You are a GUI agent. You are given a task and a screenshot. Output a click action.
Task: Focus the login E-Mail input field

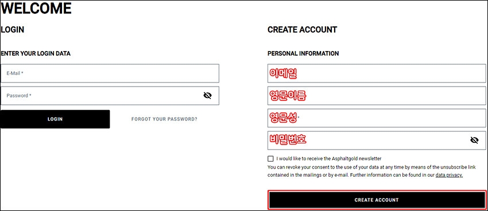(x=110, y=73)
